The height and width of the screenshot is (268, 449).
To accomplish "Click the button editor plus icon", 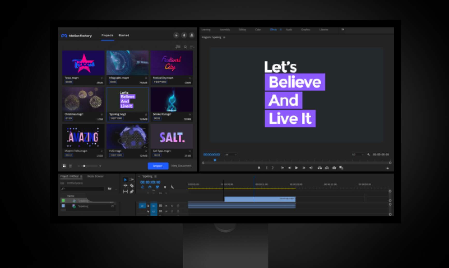I will pos(388,168).
